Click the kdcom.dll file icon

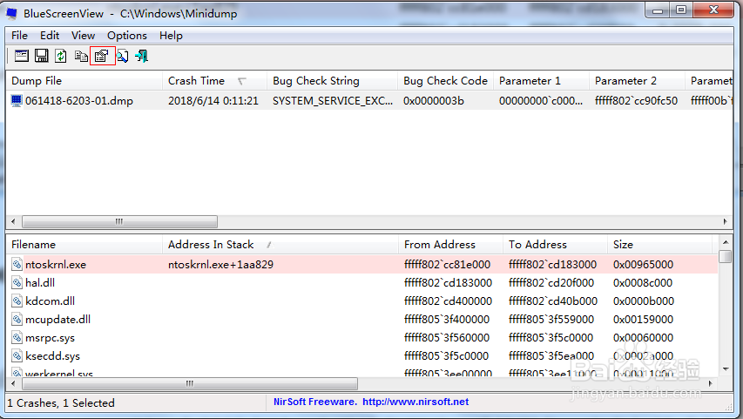[17, 301]
